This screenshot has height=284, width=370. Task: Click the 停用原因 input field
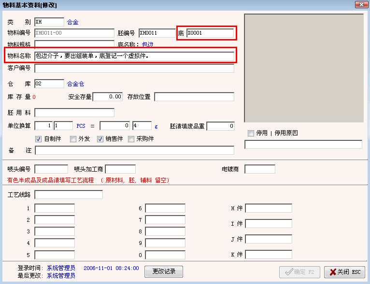(x=303, y=145)
